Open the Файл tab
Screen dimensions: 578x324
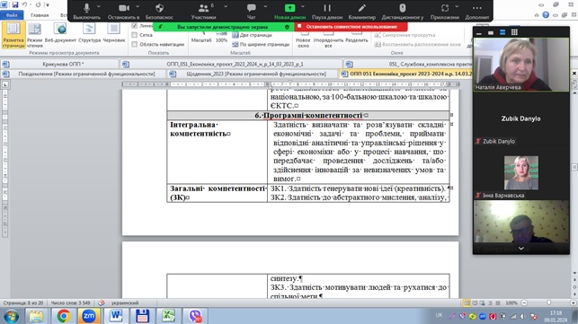pos(12,15)
